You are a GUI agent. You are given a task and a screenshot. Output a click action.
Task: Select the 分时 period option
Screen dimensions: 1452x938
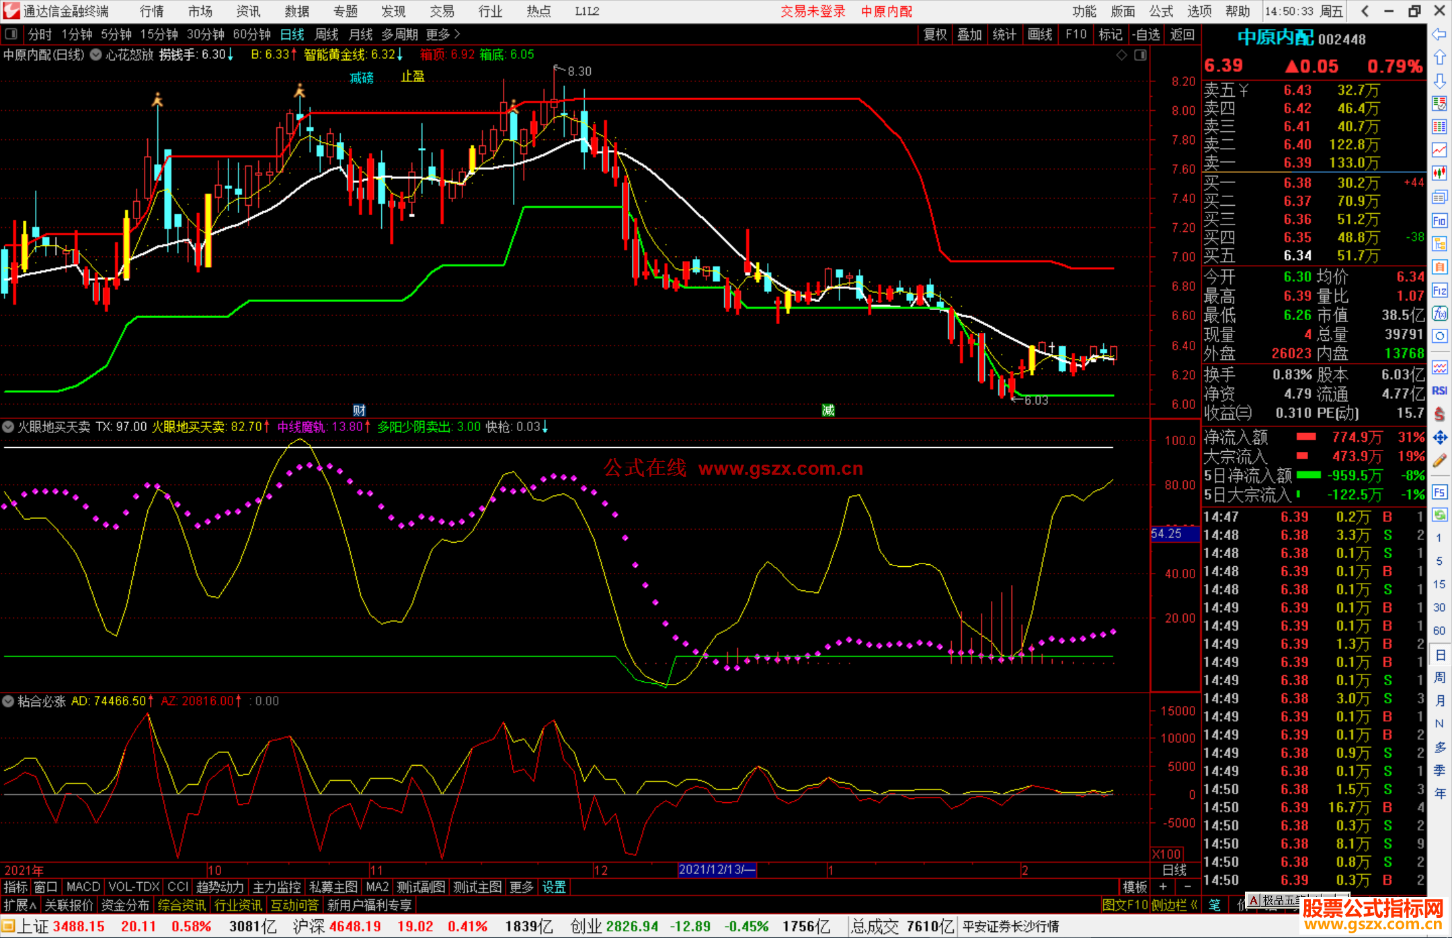click(40, 34)
